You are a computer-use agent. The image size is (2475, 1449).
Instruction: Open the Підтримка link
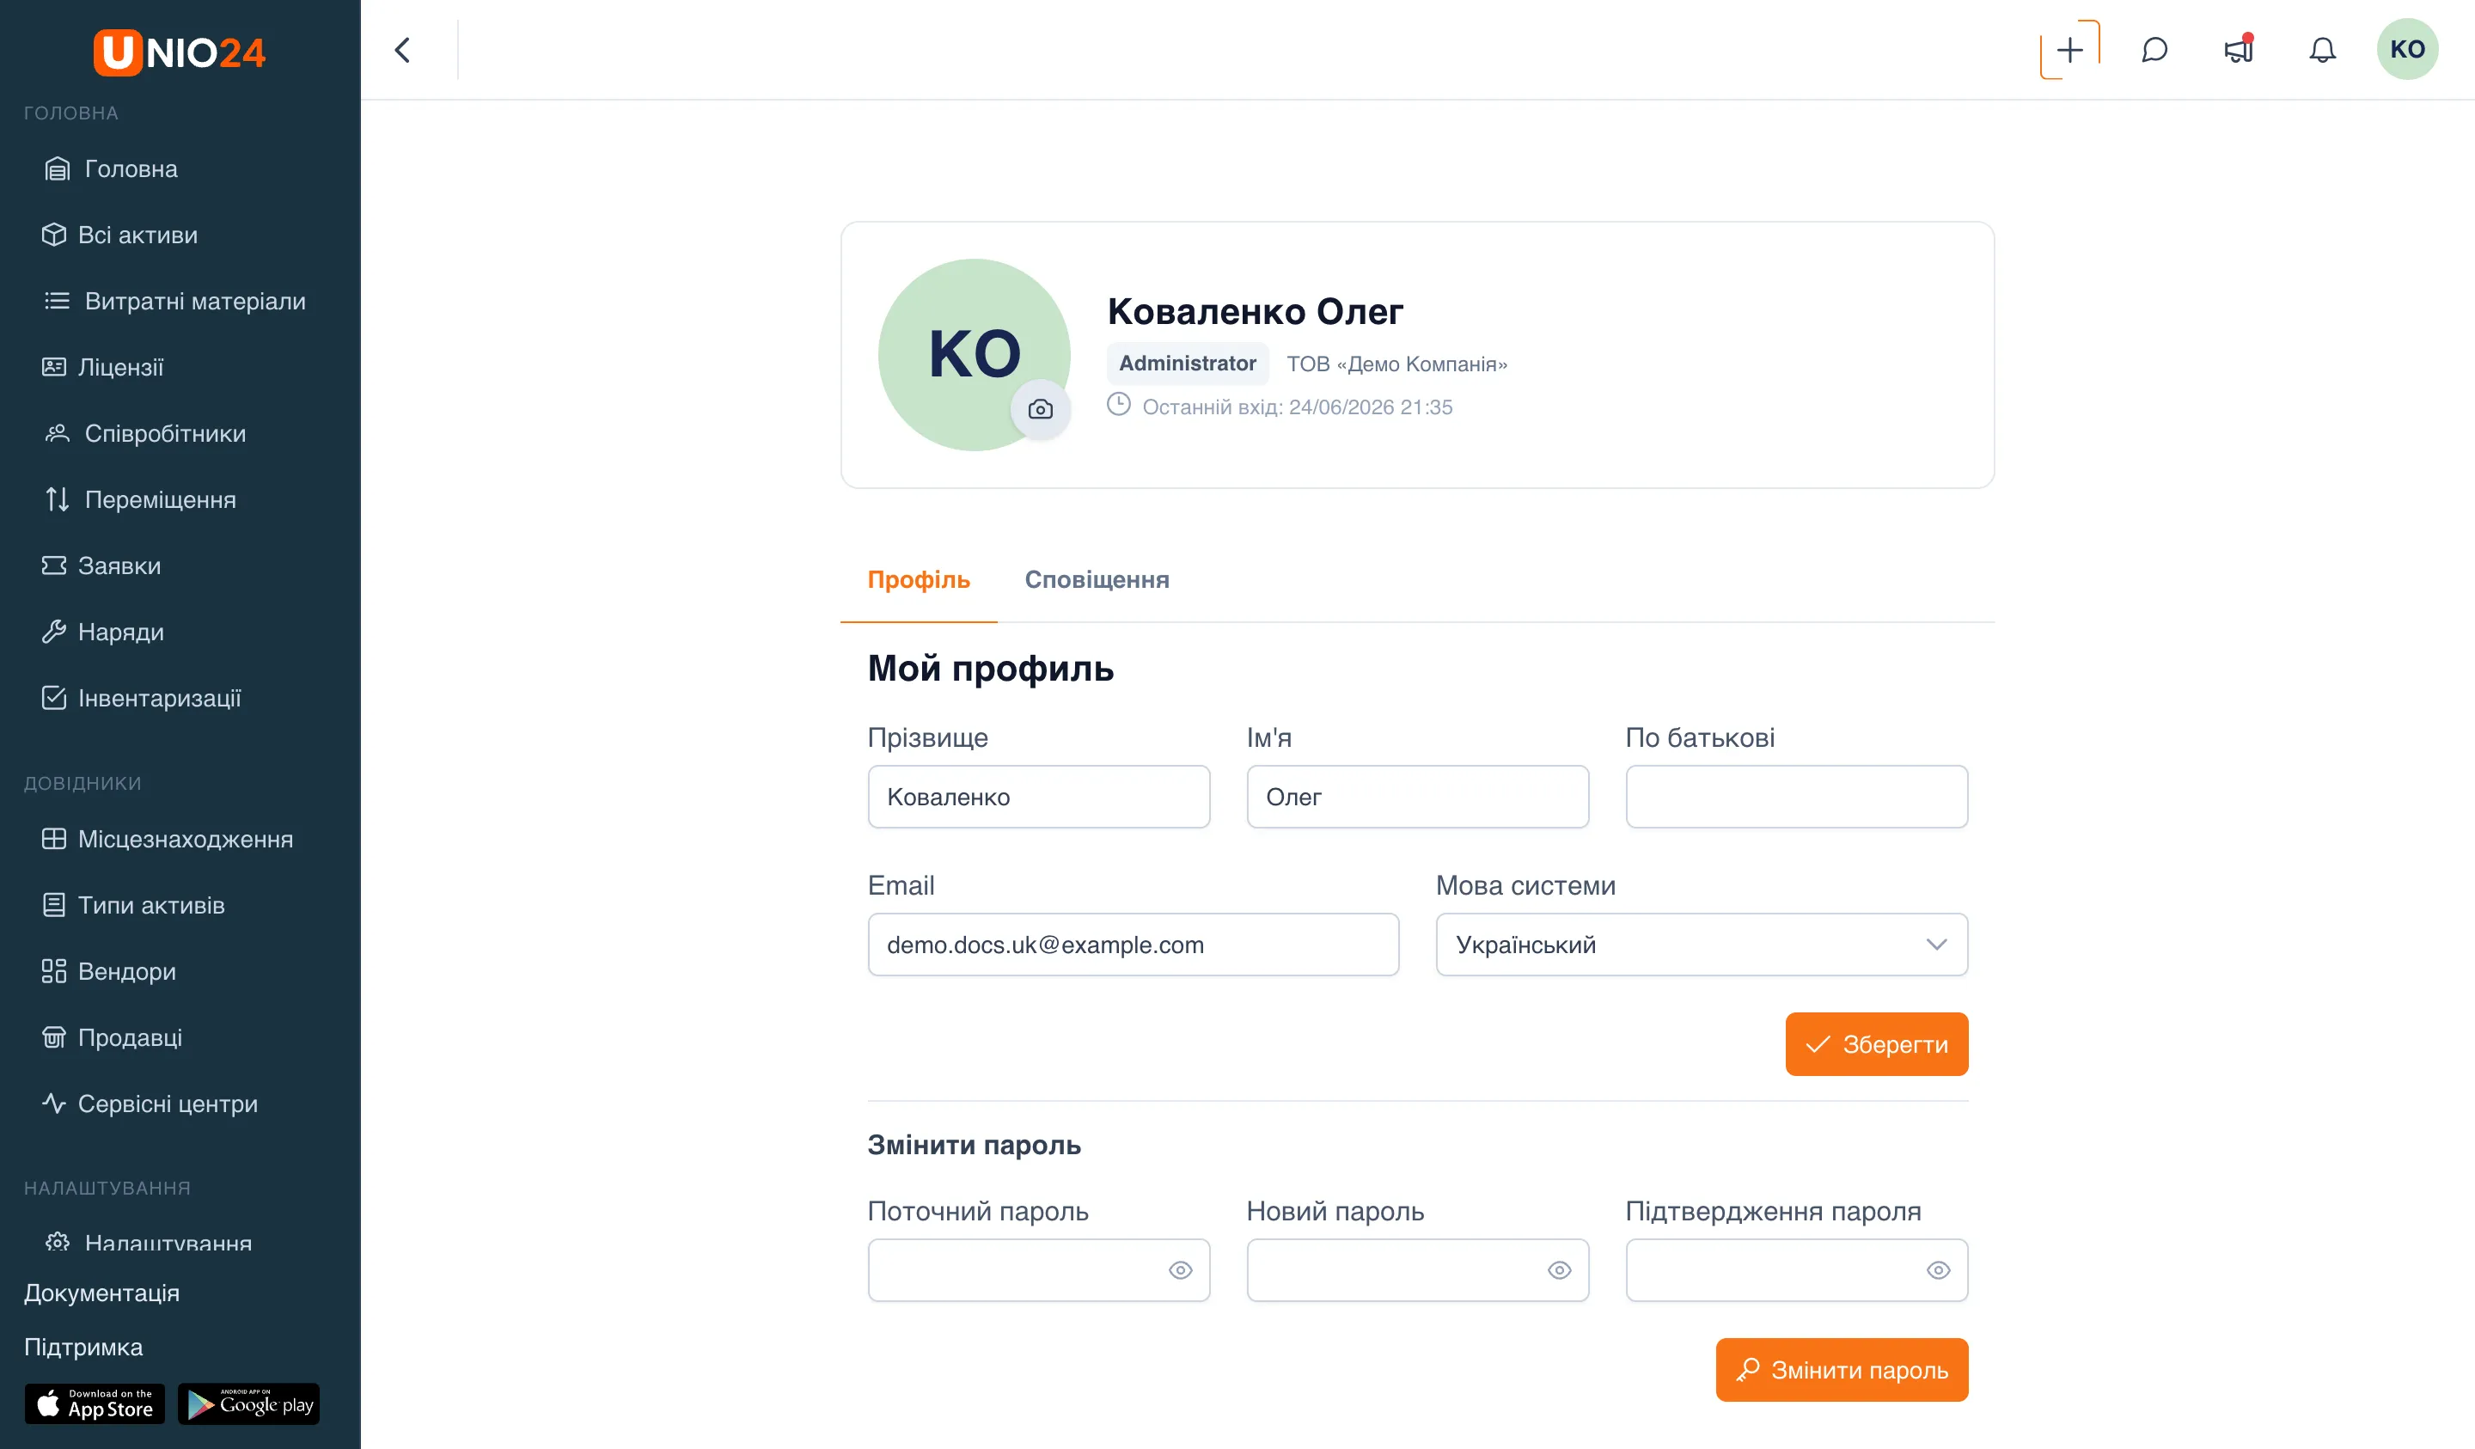pyautogui.click(x=83, y=1347)
